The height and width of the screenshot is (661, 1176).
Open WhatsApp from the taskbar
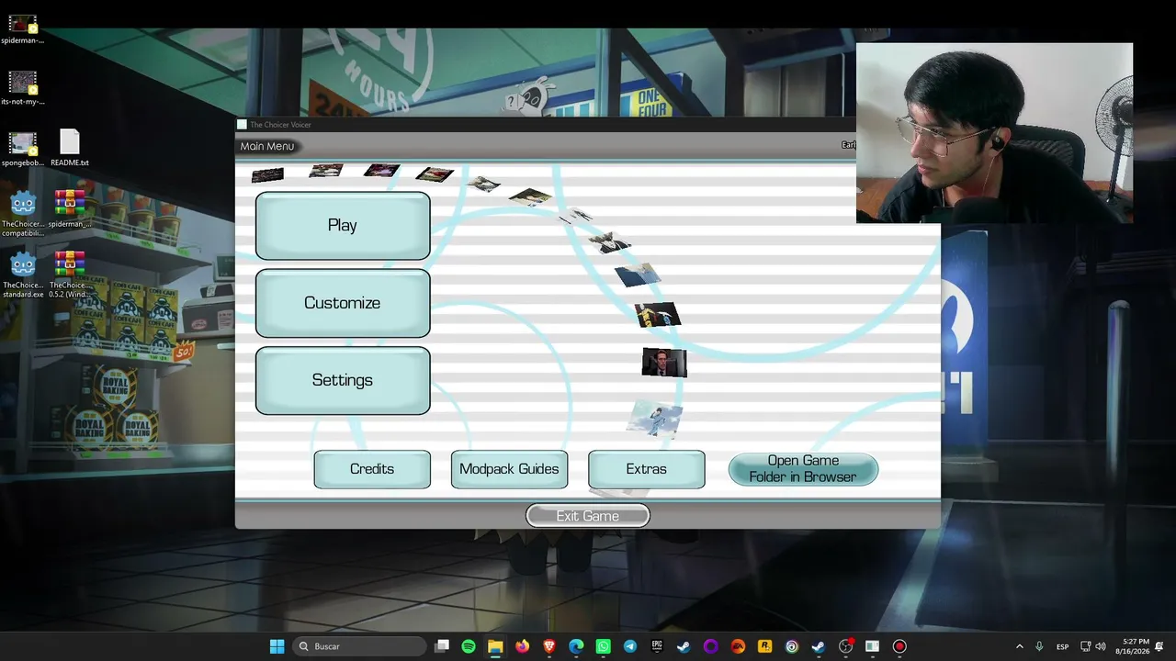pyautogui.click(x=603, y=646)
